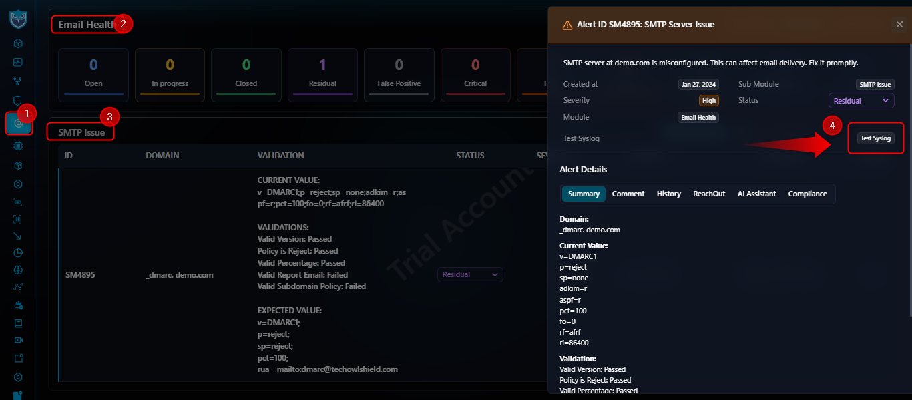The height and width of the screenshot is (400, 912).
Task: Open the eye sidebar icon
Action: [19, 201]
